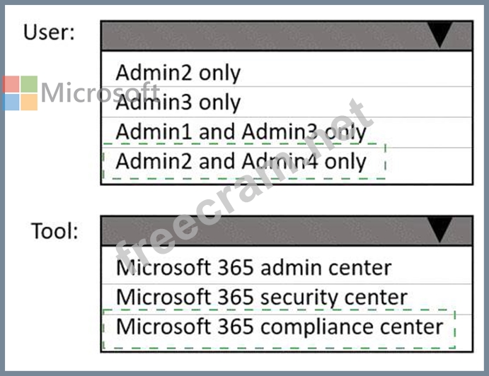489x376 pixels.
Task: Expand the User dropdown arrow
Action: (x=441, y=35)
